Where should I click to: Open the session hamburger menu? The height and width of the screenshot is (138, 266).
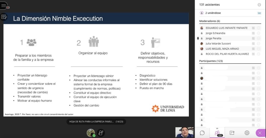click(x=3, y=5)
